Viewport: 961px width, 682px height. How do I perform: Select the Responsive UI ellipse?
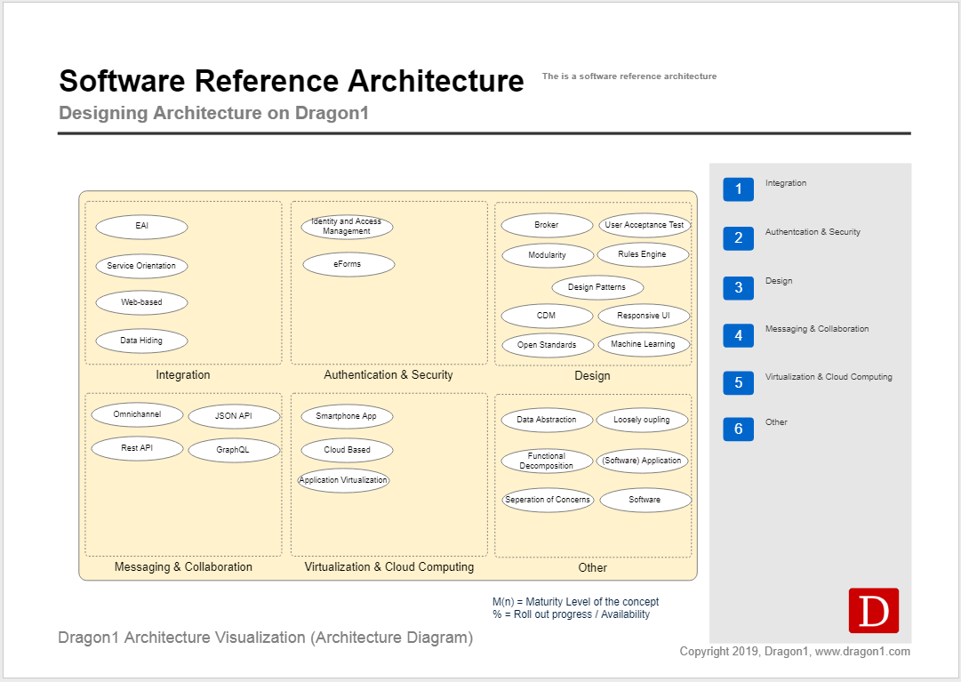[x=644, y=315]
